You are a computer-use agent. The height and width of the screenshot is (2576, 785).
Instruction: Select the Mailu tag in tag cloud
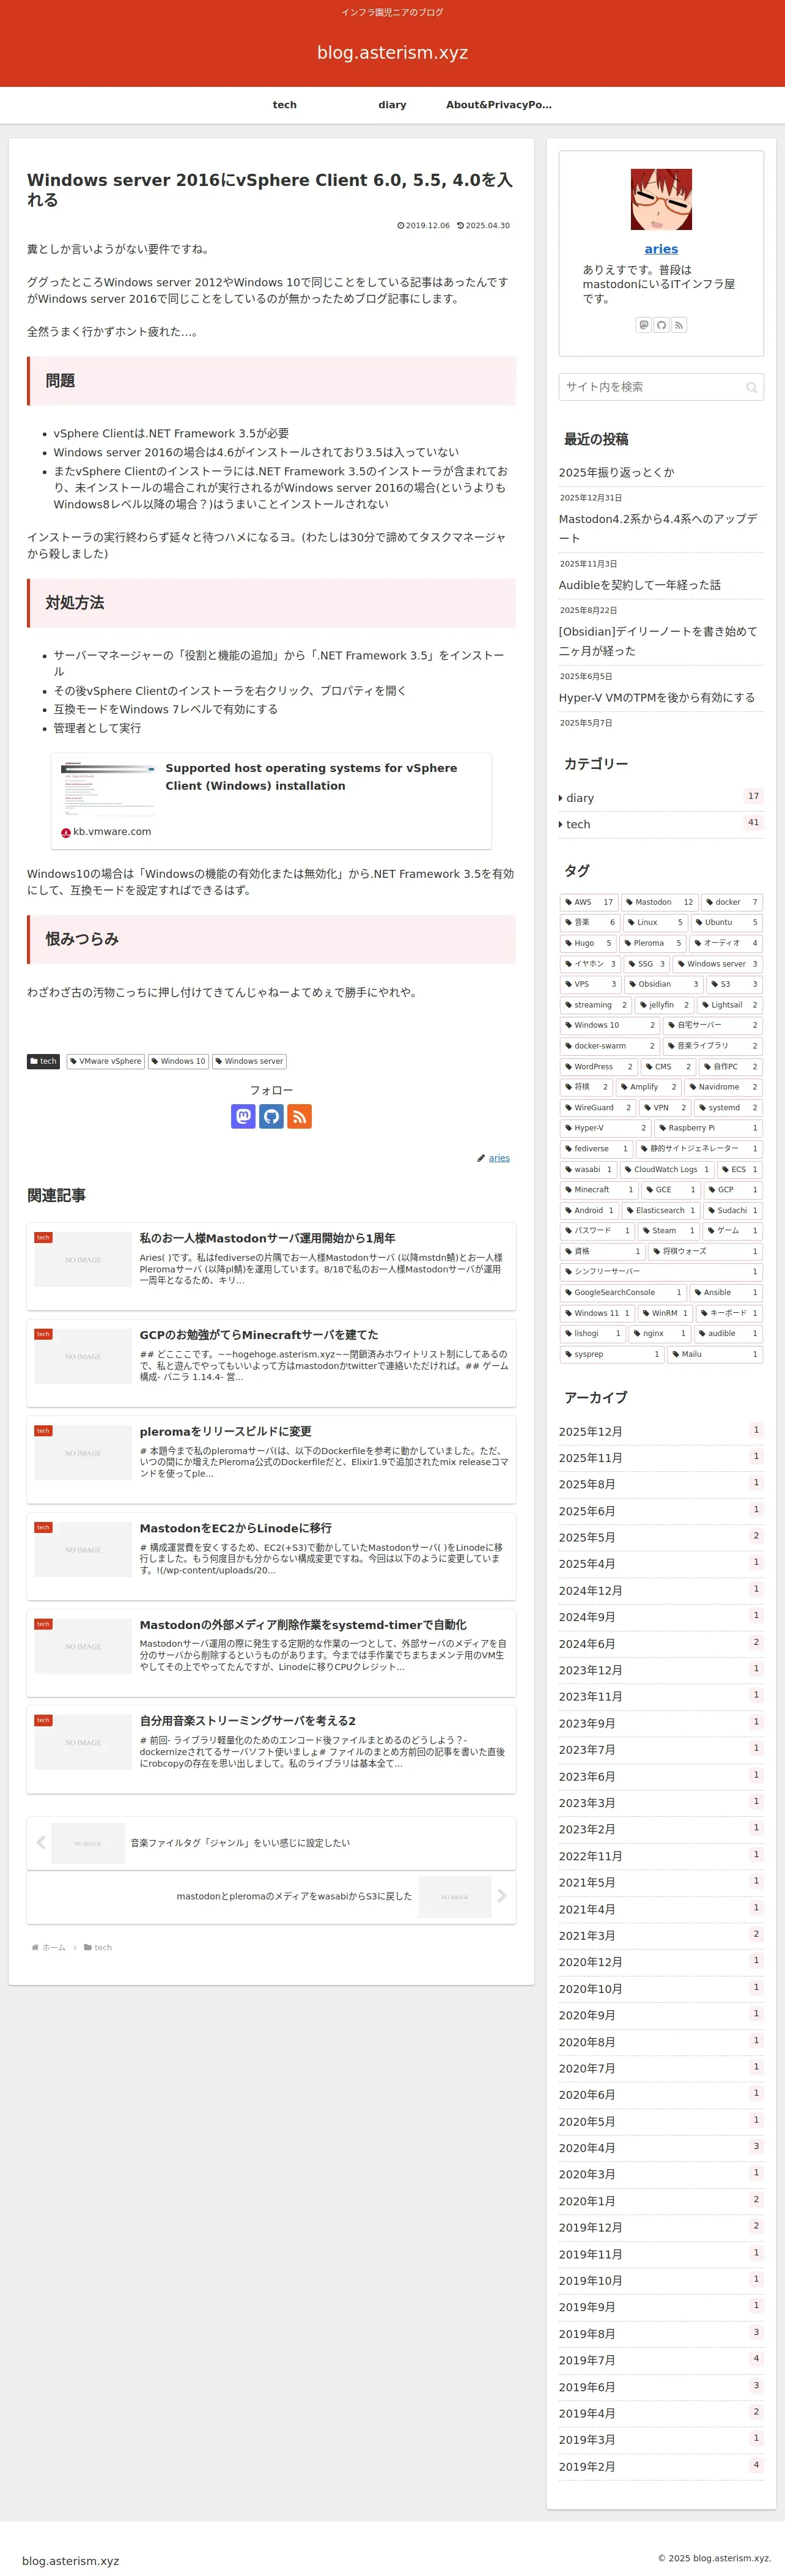[716, 1354]
